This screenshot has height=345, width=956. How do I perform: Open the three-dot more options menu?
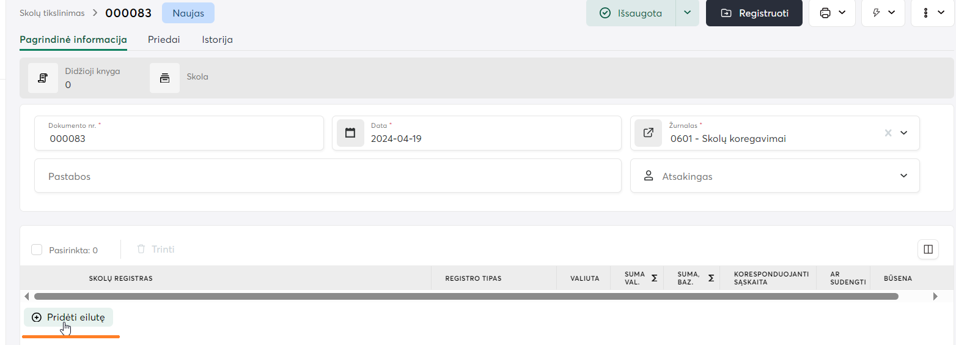[x=926, y=13]
